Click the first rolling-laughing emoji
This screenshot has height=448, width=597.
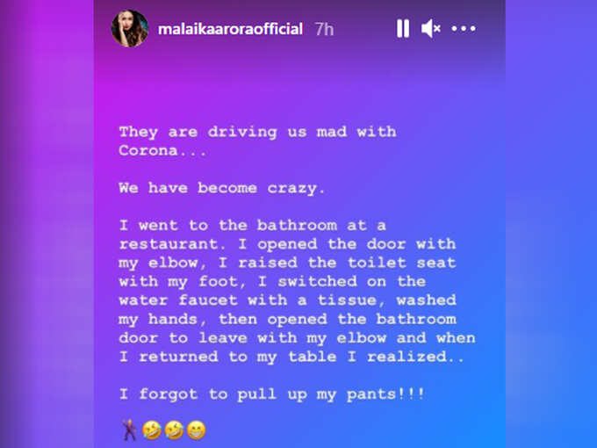coord(152,430)
